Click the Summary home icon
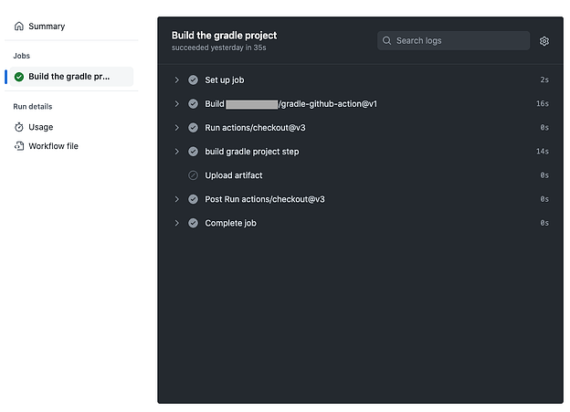The image size is (570, 412). pyautogui.click(x=19, y=26)
